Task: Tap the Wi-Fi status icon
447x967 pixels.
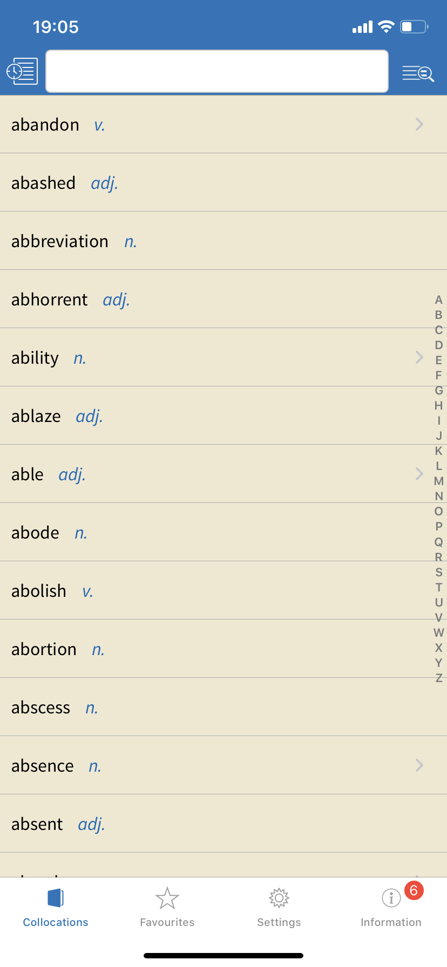Action: pos(387,26)
